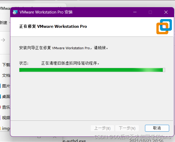Click the forward arrow in Explorer window

pos(3,40)
